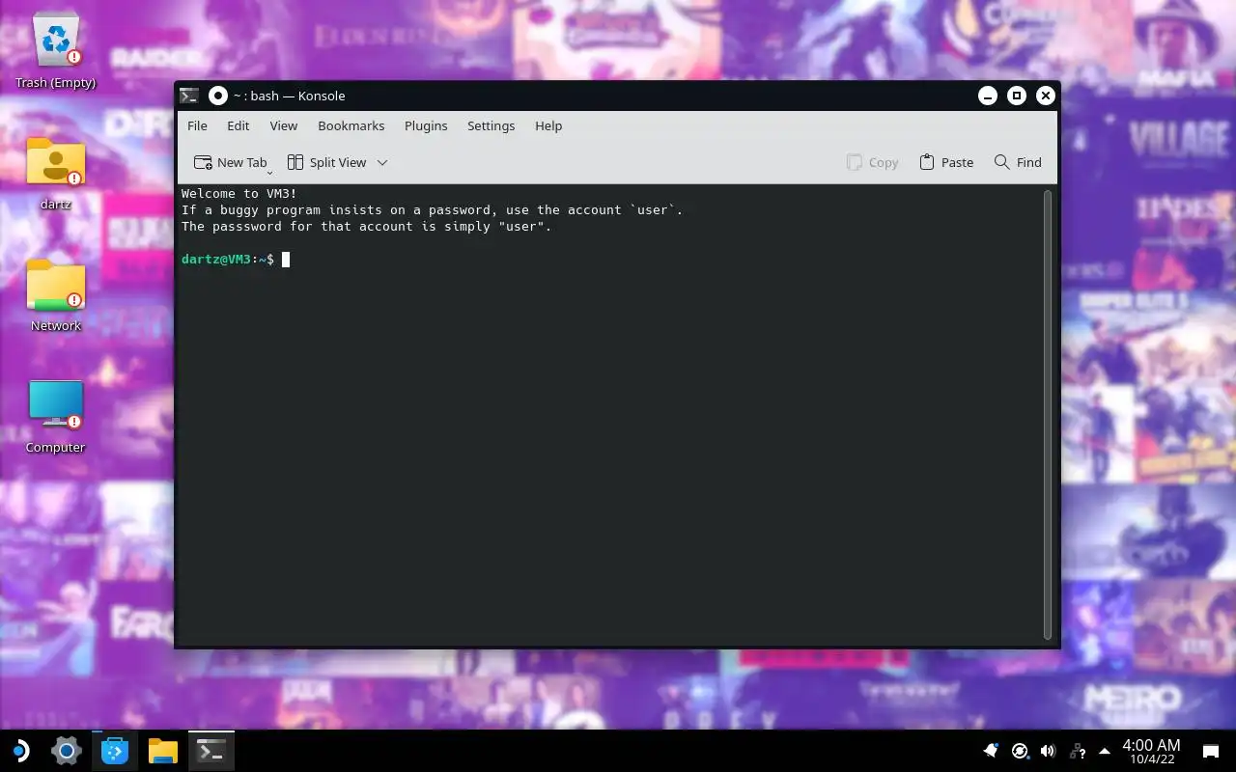Select the Trash (Empty) desktop icon
The width and height of the screenshot is (1236, 772).
pos(56,52)
